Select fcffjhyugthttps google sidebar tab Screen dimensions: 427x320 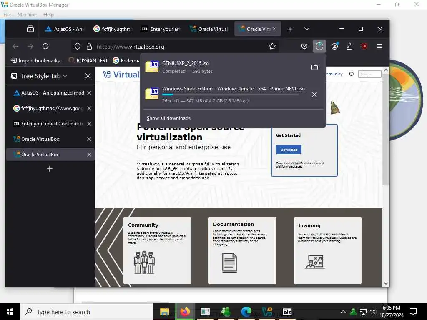(x=50, y=108)
